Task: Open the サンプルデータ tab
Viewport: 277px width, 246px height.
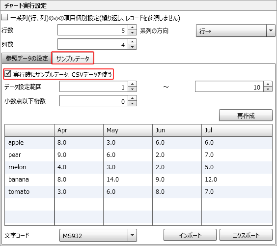Action: click(73, 59)
